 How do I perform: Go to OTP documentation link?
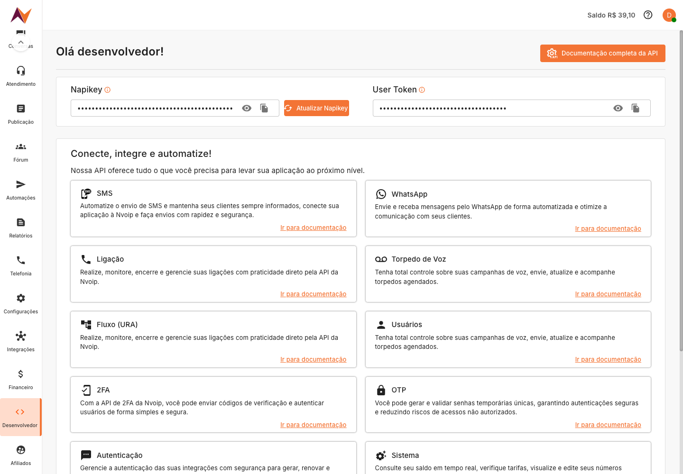(x=608, y=425)
